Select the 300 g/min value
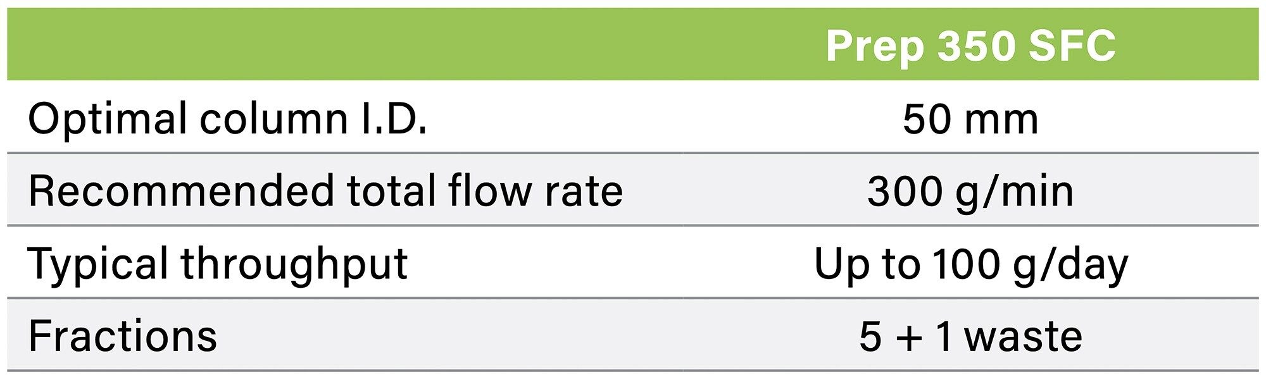Viewport: 1266px width, 382px height. click(970, 192)
